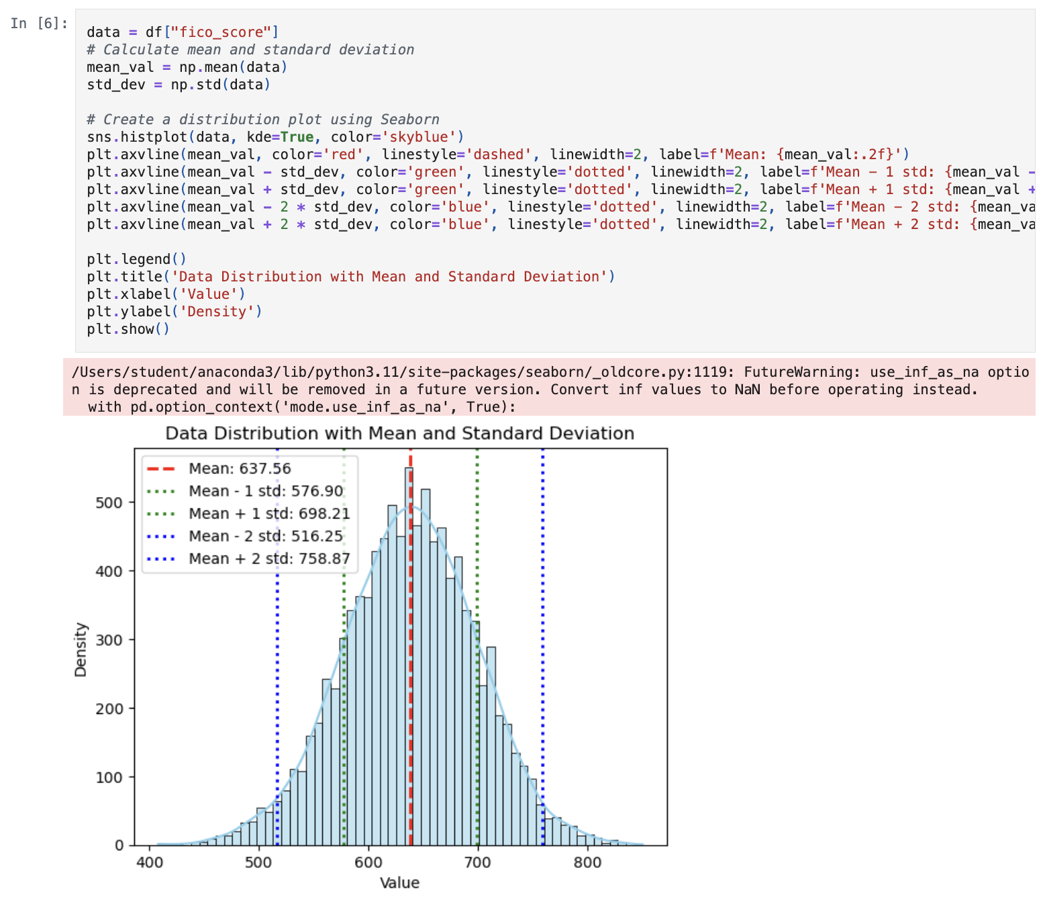Click comment 'Create a distribution plot using Seaborn'

pyautogui.click(x=263, y=120)
